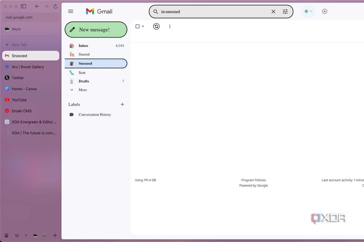364x242 pixels.
Task: Switch to Emaki CMS tab
Action: tap(31, 111)
